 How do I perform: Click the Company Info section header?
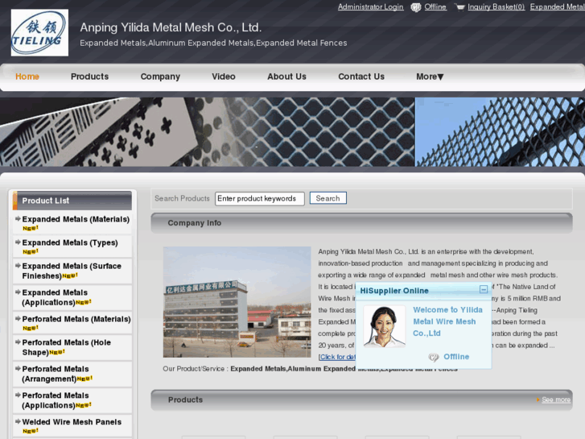(x=361, y=223)
